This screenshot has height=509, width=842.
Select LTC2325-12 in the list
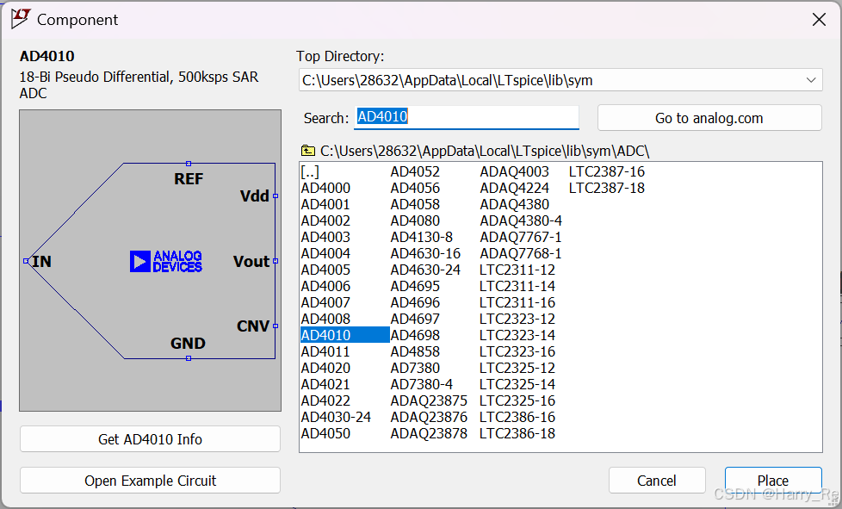point(517,369)
